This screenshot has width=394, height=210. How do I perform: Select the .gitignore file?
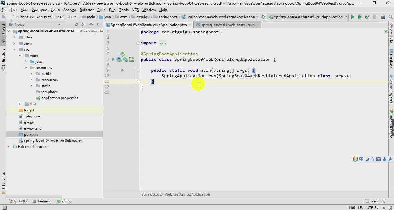tap(32, 116)
